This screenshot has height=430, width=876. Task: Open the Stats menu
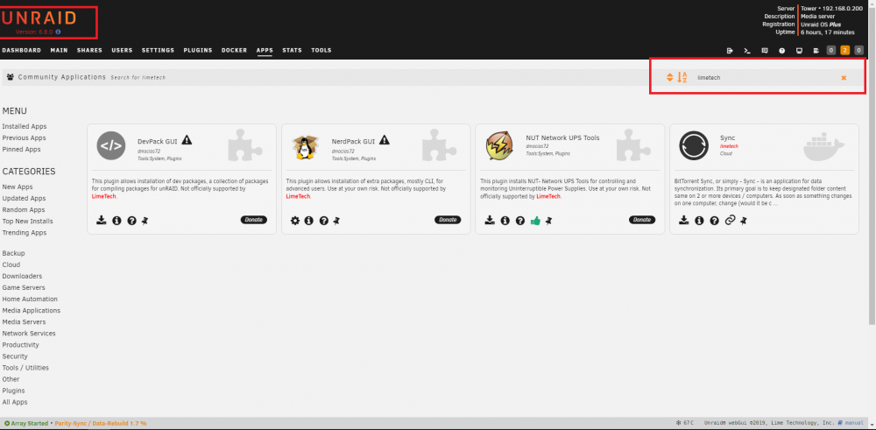[293, 50]
